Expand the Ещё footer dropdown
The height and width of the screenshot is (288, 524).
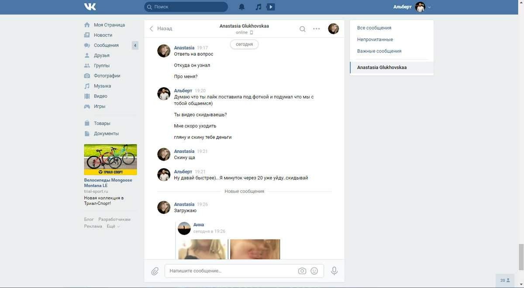tap(113, 227)
